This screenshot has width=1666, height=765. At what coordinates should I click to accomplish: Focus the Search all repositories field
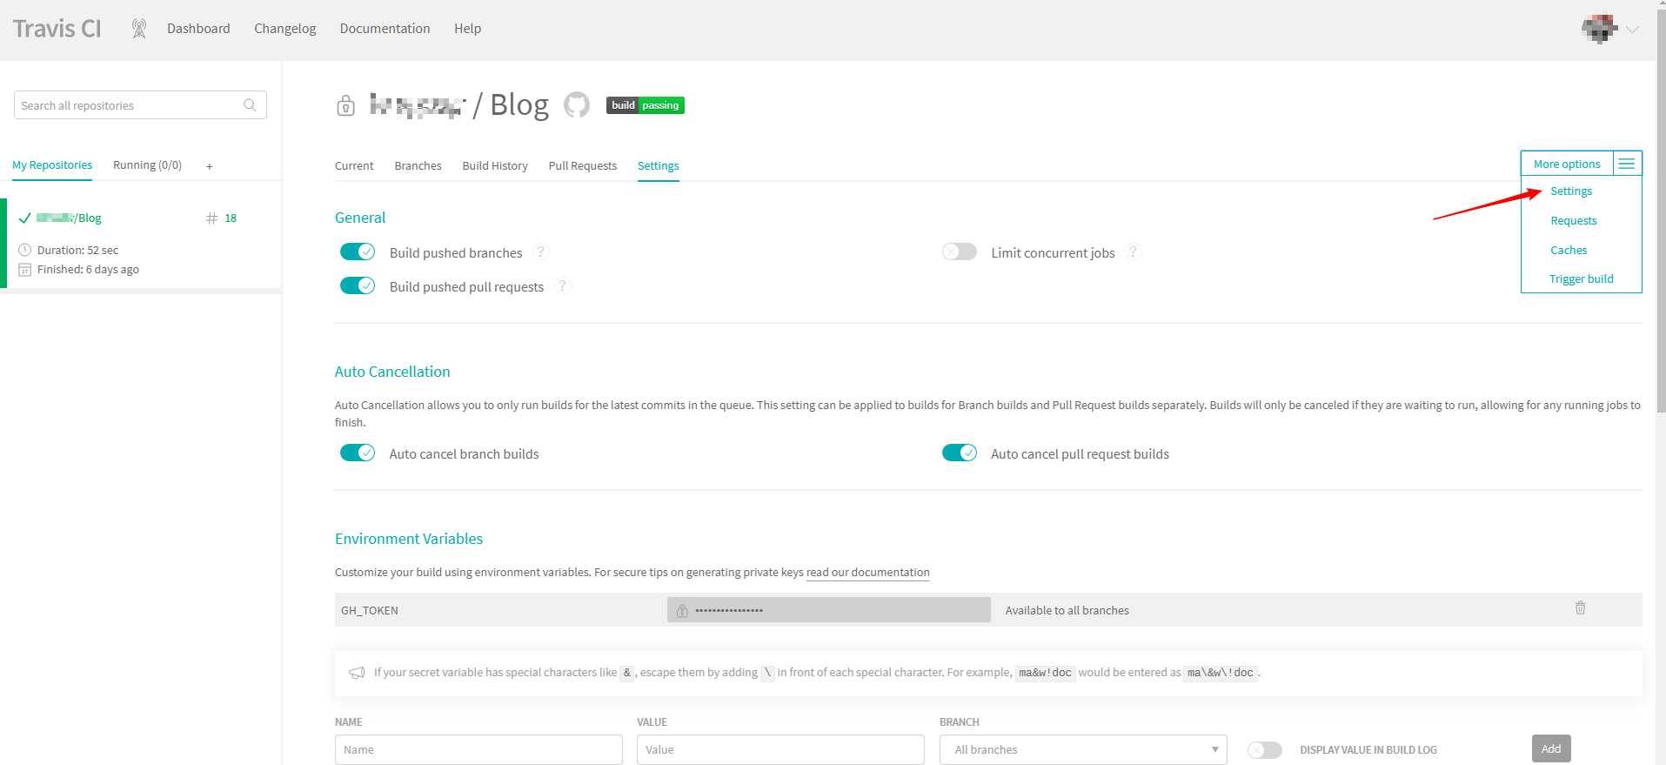(140, 105)
